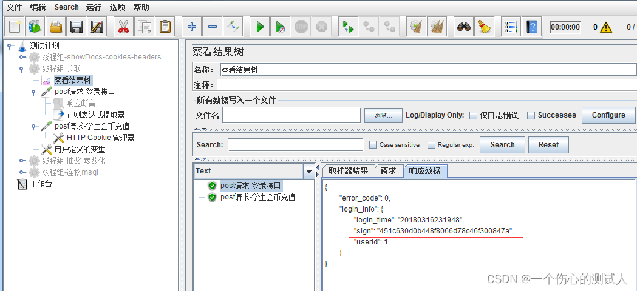Clear results with single broom-gear icon
Screen dimensions: 637x291
point(417,27)
